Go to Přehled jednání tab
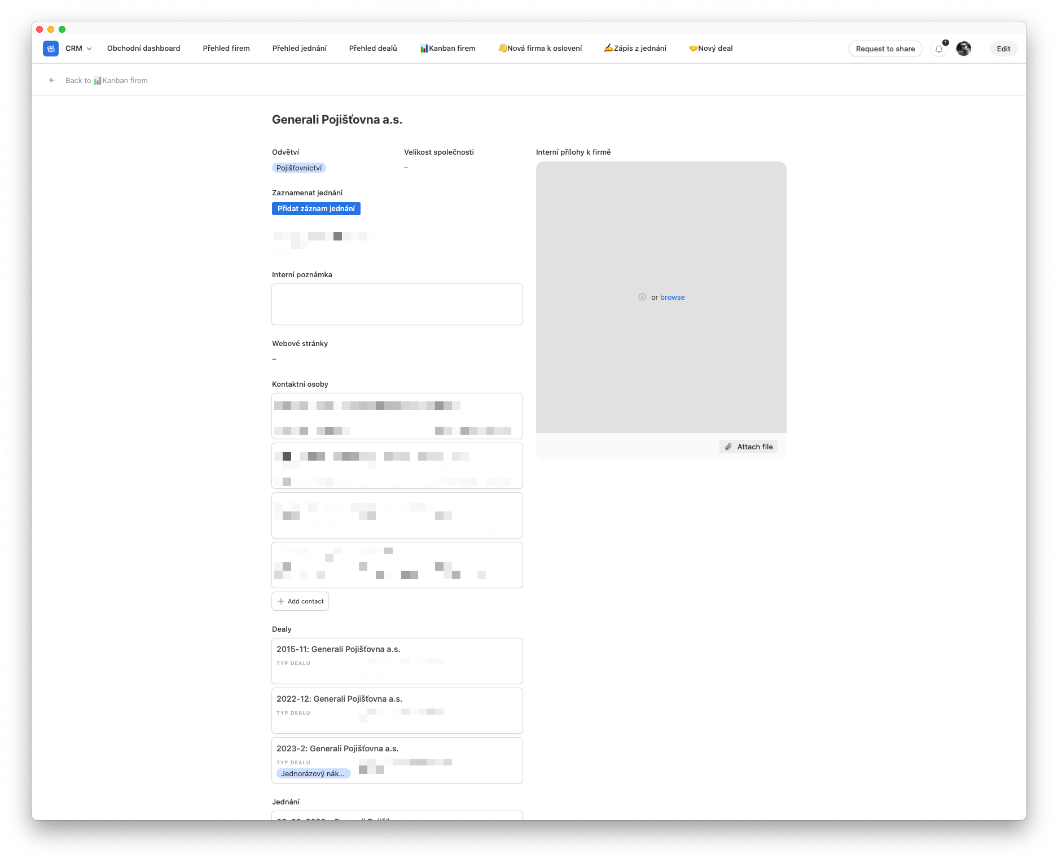 click(x=300, y=49)
